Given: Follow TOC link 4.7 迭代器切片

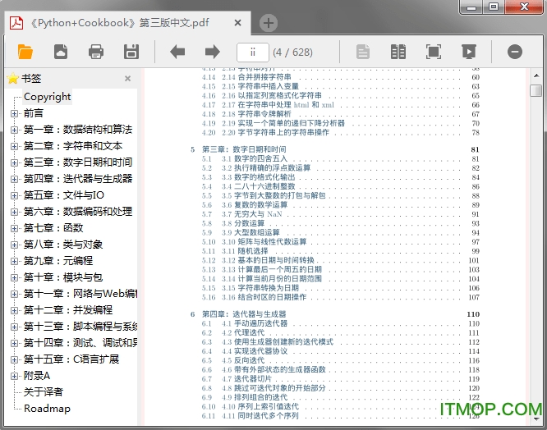Looking at the screenshot, I should 247,379.
